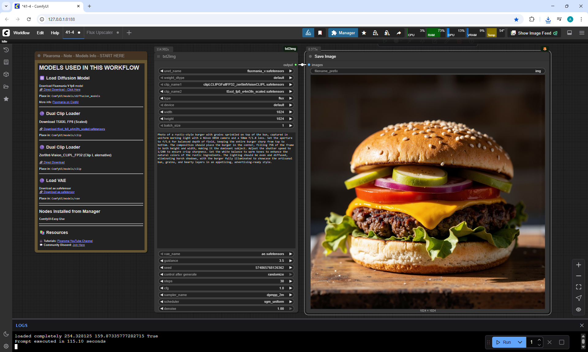The image size is (588, 352).
Task: Click fit view icon in canvas controls
Action: click(x=579, y=287)
